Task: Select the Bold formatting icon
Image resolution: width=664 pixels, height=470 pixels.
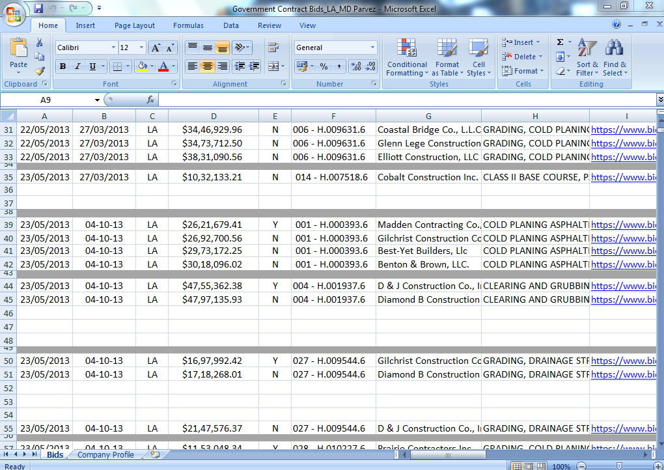Action: tap(62, 66)
